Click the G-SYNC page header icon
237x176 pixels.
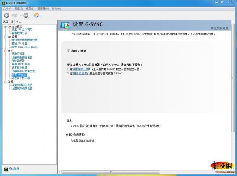[65, 25]
